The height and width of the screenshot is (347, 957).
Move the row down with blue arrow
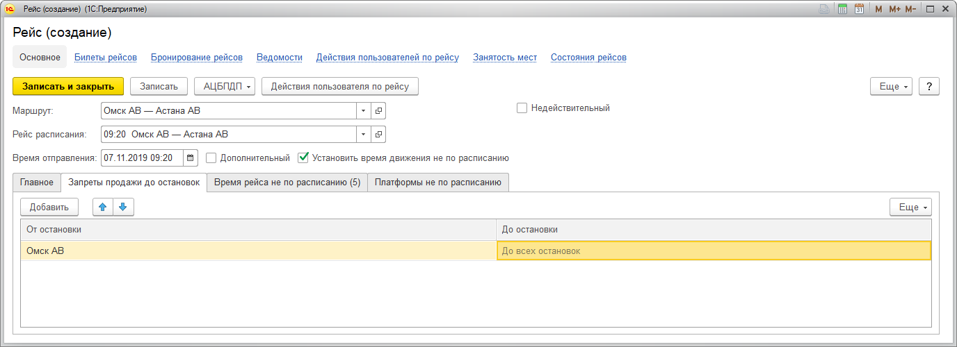(x=123, y=207)
